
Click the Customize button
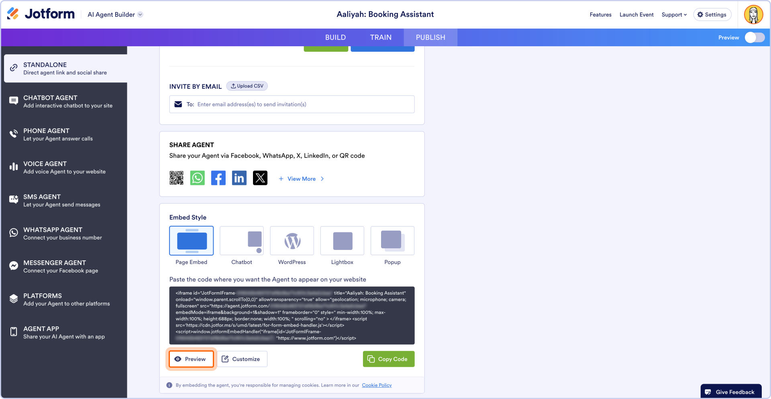[242, 359]
